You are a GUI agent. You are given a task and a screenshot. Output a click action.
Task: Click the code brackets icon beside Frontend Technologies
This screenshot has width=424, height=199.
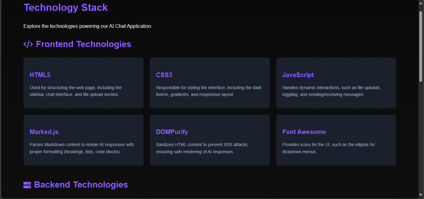[x=28, y=44]
